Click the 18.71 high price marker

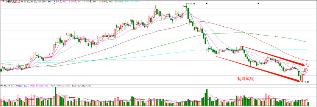pyautogui.click(x=191, y=4)
